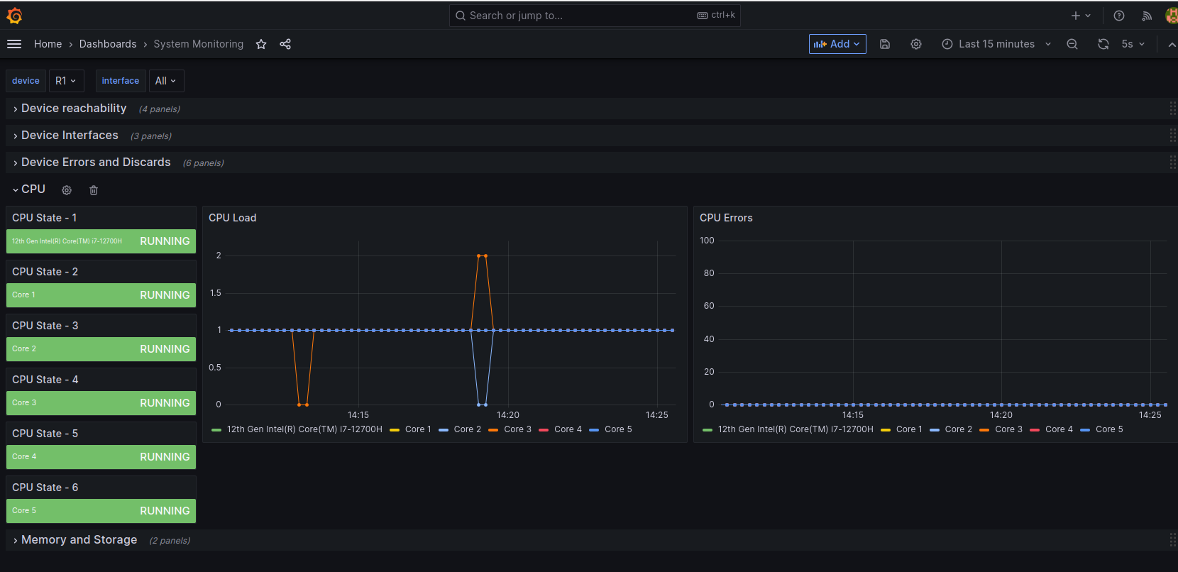Click the Interface variable label
The height and width of the screenshot is (572, 1178).
(121, 81)
